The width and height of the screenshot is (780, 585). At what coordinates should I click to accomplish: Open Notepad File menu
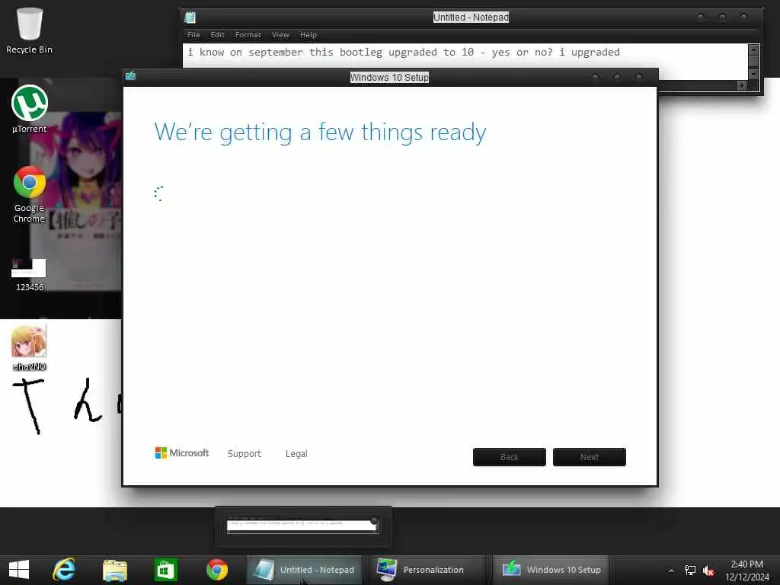tap(193, 35)
